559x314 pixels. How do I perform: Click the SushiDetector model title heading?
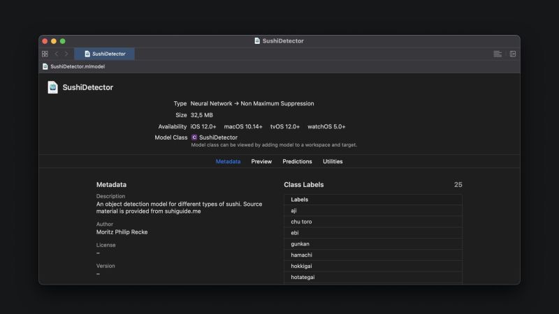pos(88,87)
